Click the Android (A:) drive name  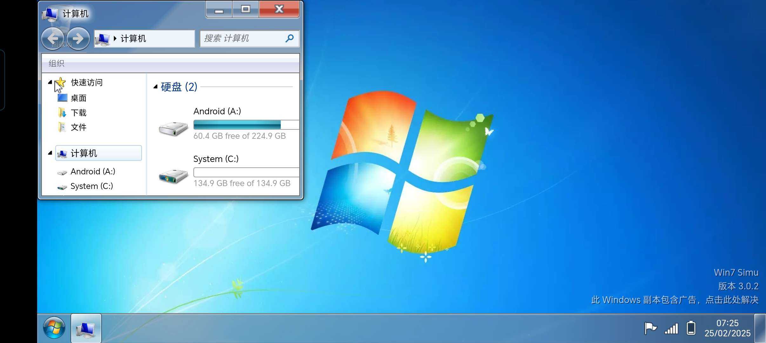pos(217,111)
